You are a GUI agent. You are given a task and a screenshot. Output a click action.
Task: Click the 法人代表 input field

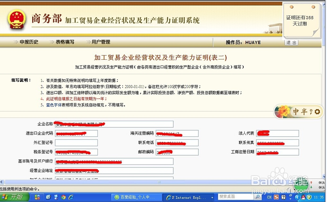point(278,133)
